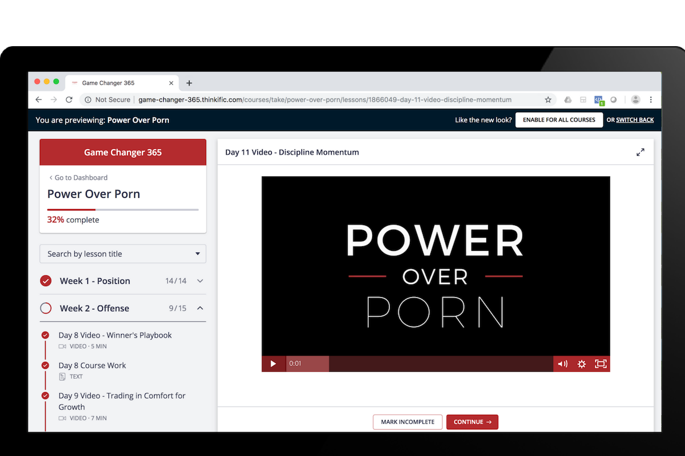
Task: Reload the page with the refresh icon
Action: [x=69, y=100]
